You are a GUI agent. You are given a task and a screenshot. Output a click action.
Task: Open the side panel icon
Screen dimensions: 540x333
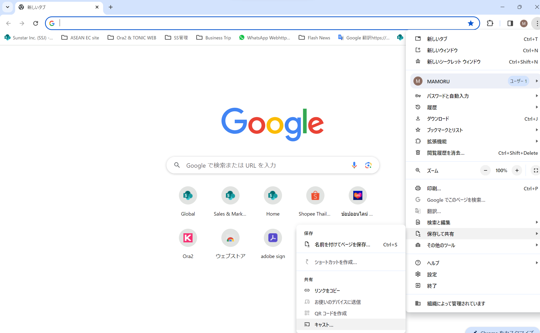510,23
